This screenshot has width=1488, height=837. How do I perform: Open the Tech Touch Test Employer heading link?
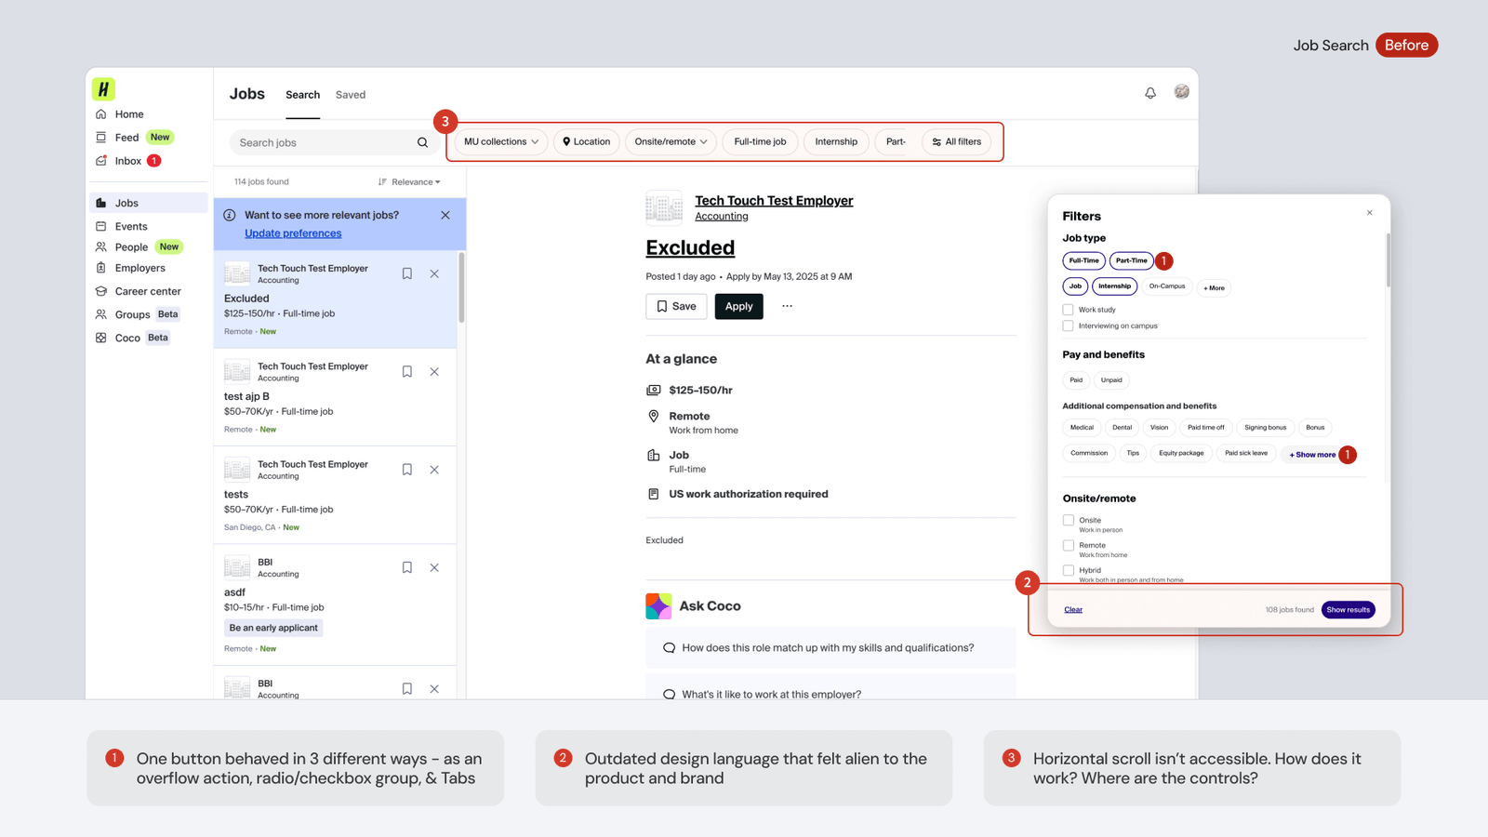pos(774,201)
